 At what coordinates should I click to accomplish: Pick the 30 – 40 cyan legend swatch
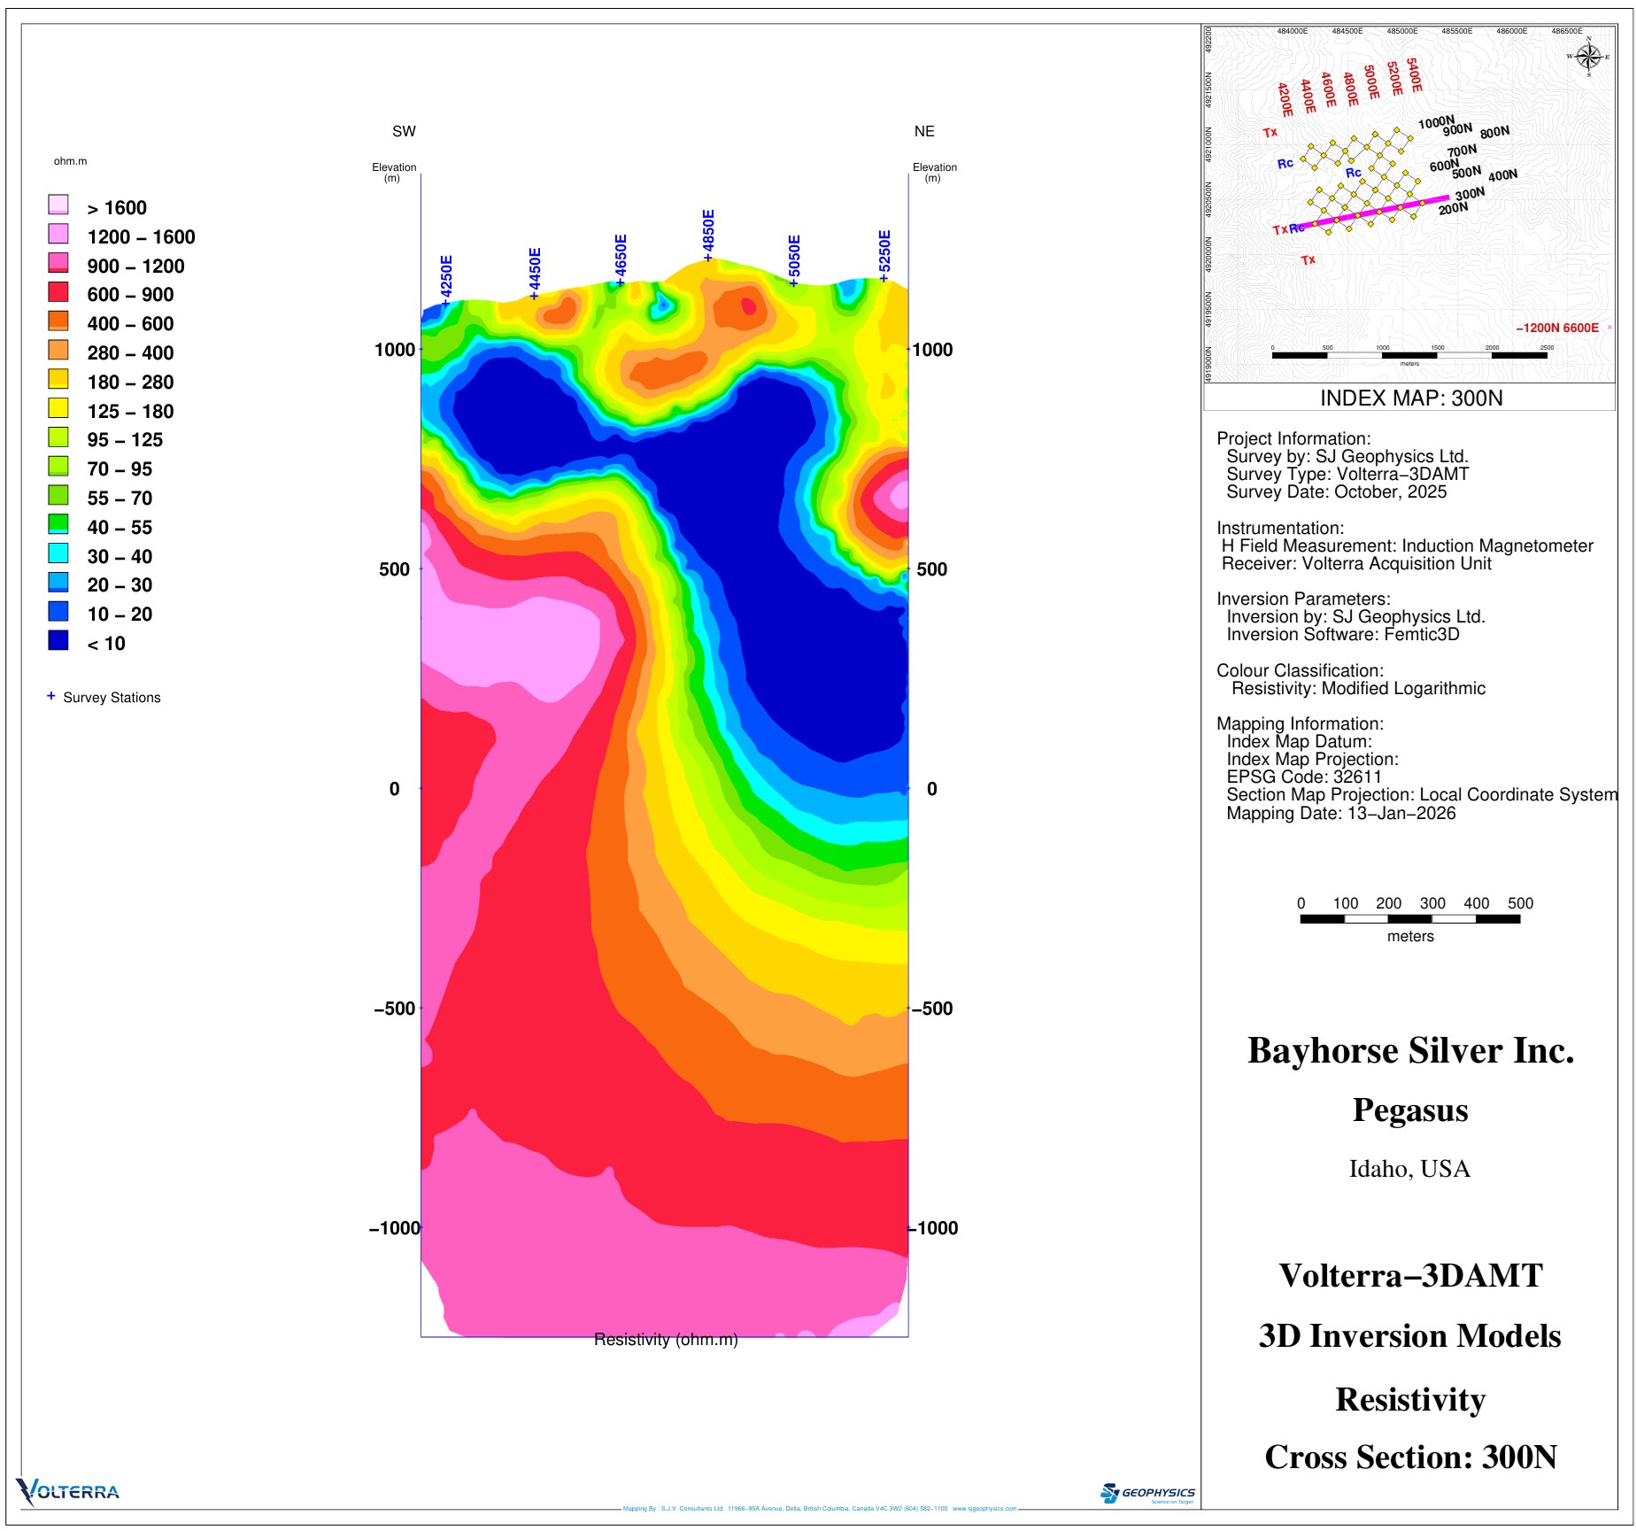coord(58,553)
